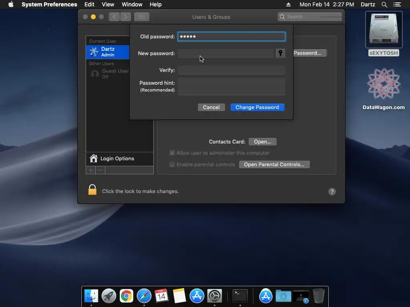
Task: Open the dark screenshot item in the dock
Action: (x=301, y=297)
